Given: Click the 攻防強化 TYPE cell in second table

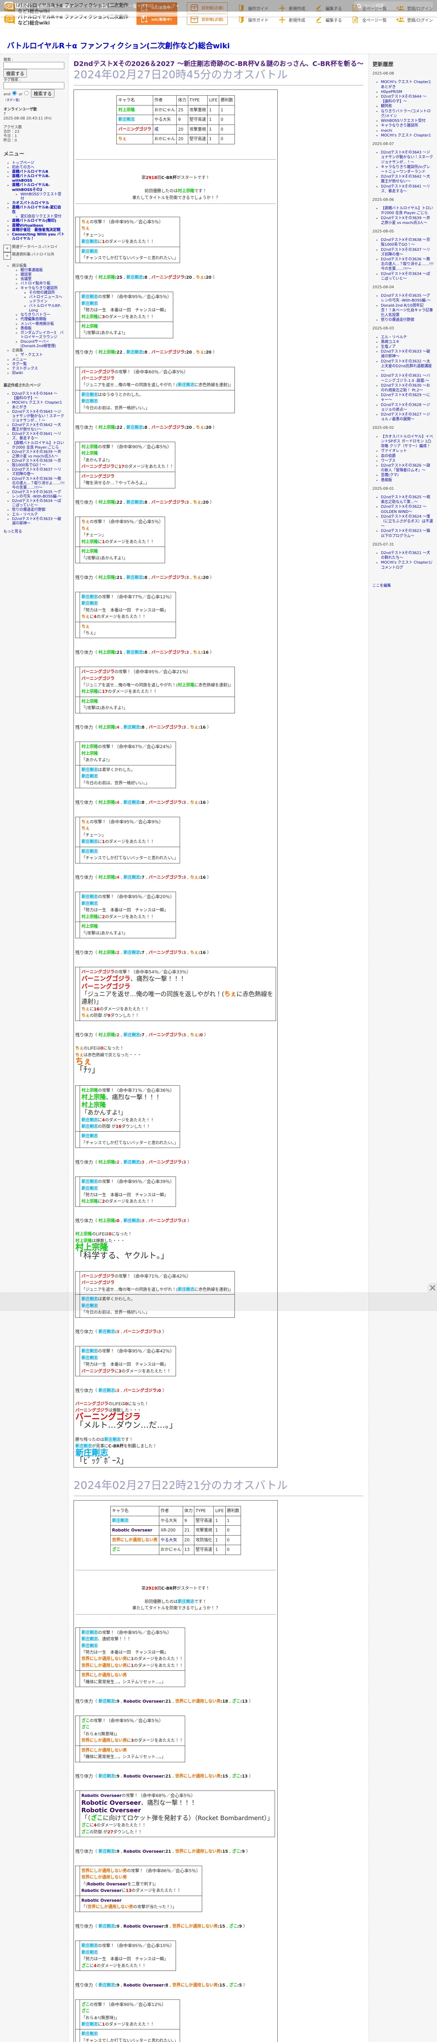Looking at the screenshot, I should (x=204, y=1539).
